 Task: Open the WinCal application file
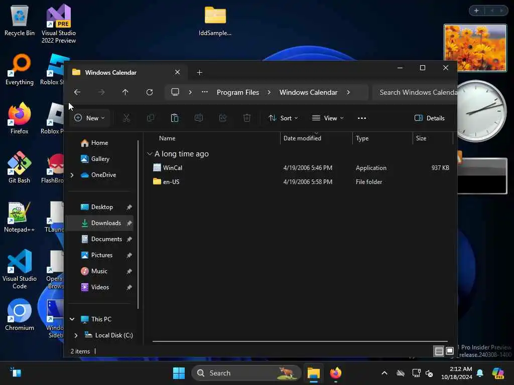(x=173, y=168)
